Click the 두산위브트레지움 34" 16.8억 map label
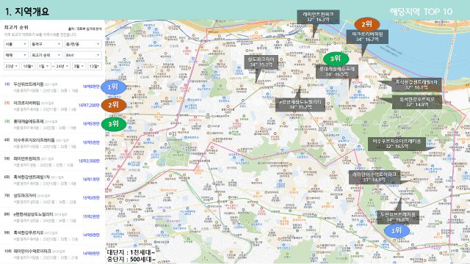 tap(397, 217)
